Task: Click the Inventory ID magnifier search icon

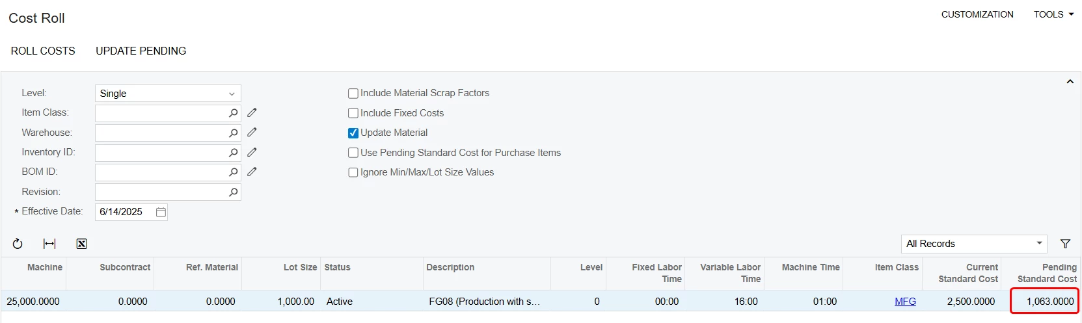Action: pos(233,153)
